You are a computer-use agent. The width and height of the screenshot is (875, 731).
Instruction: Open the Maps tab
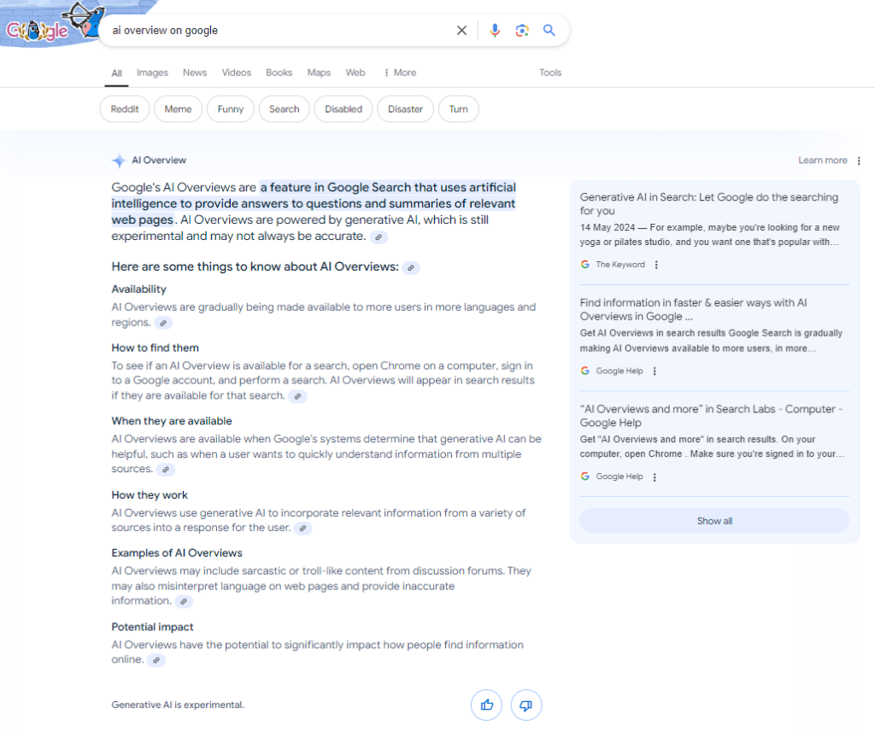click(320, 73)
